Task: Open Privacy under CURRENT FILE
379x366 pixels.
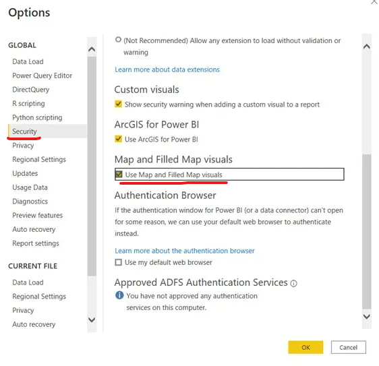Action: [x=23, y=311]
